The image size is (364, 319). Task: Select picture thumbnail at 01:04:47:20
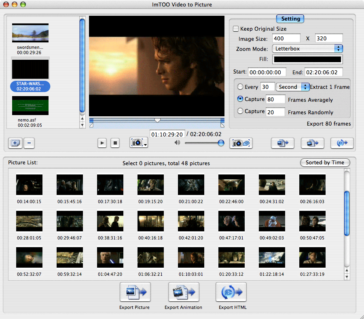tap(110, 257)
